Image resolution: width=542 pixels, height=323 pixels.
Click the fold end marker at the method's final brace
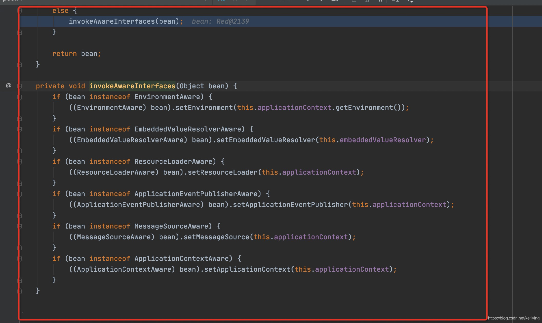pyautogui.click(x=20, y=291)
